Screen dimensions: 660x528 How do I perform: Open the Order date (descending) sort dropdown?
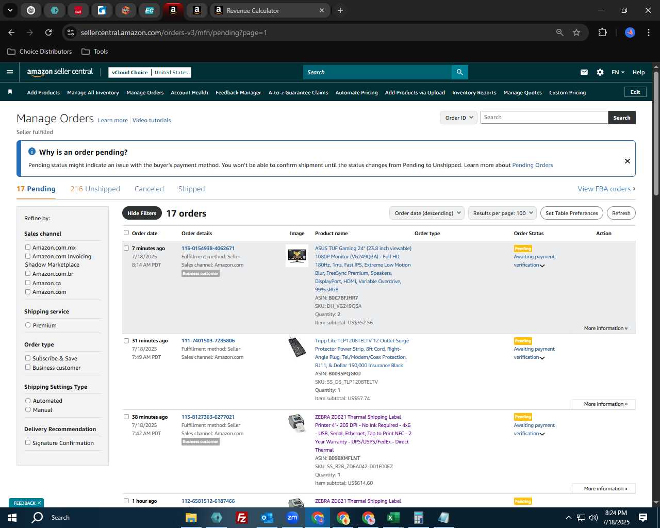tap(427, 213)
